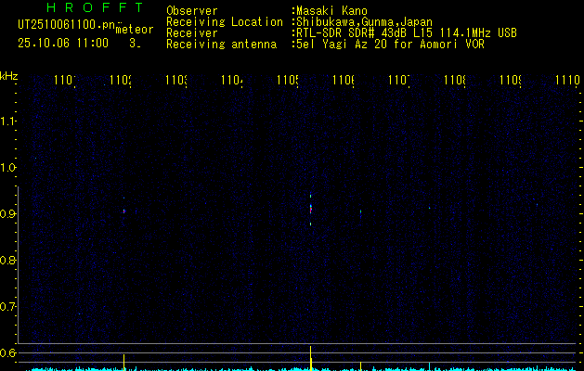Click the strongest meteor echo after 1105
The image size is (584, 371).
[x=311, y=209]
